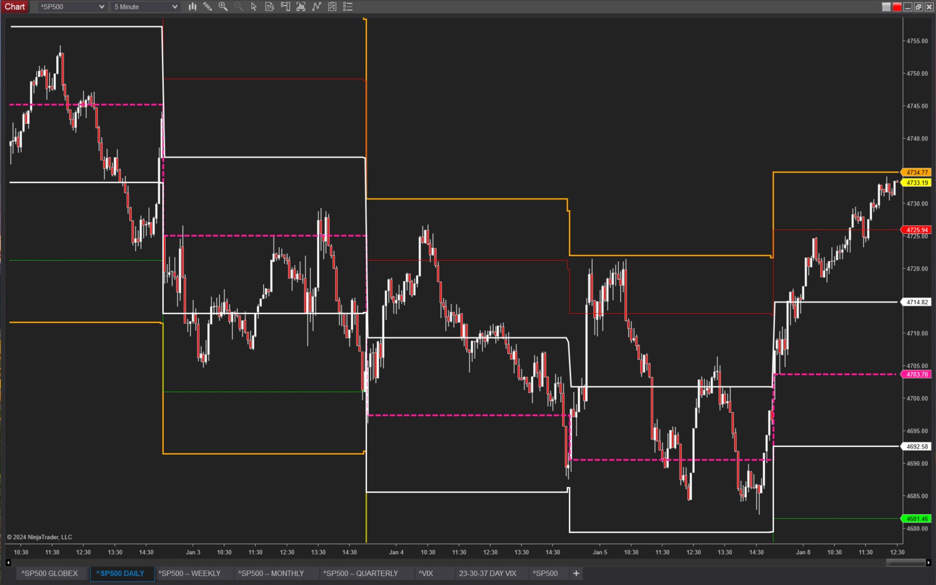This screenshot has height=585, width=936.
Task: Click the Jan 4 date label
Action: tap(396, 552)
